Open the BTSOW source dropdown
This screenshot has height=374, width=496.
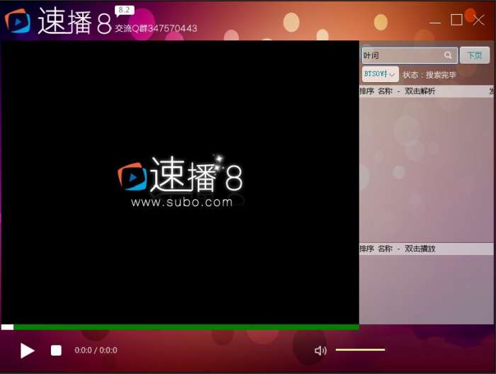pyautogui.click(x=380, y=74)
